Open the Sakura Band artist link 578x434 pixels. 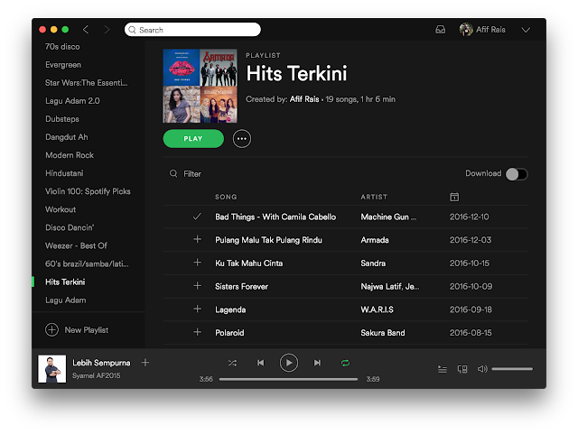[383, 333]
